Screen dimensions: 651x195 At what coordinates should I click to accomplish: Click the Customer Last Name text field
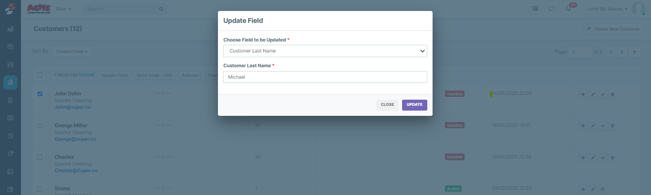point(325,77)
